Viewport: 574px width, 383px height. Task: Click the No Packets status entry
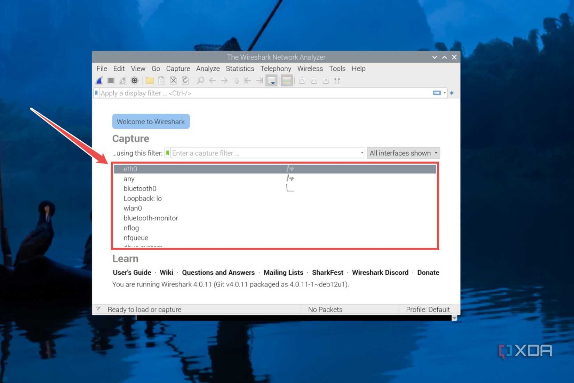point(325,310)
